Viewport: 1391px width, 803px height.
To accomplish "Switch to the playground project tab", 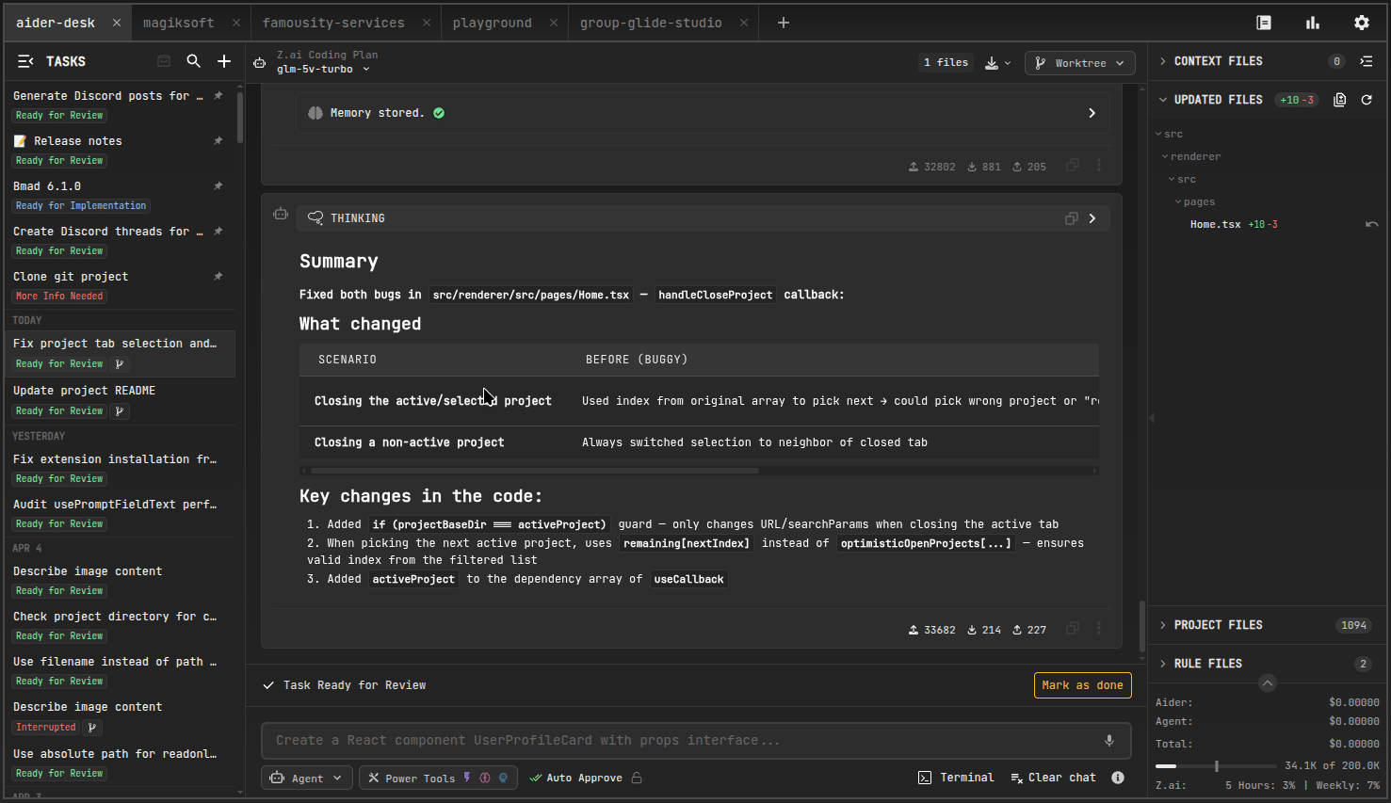I will [492, 23].
